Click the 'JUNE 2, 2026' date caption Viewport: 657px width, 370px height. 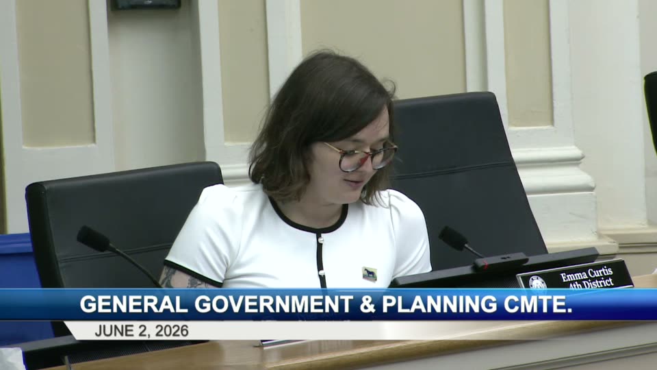[x=142, y=331]
